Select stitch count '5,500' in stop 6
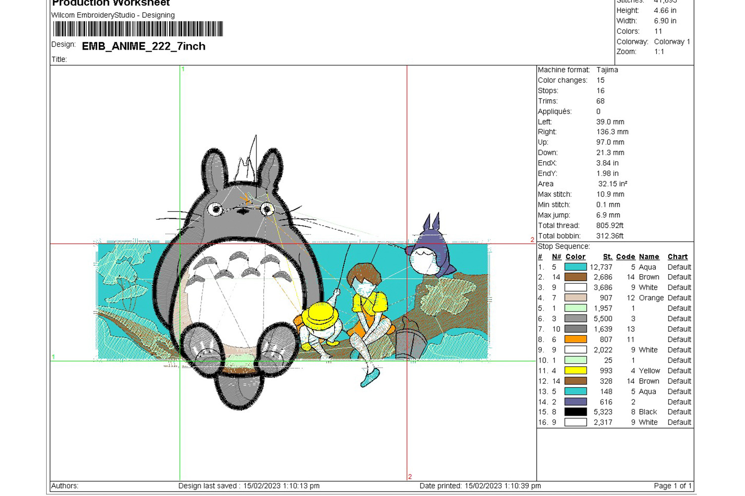Viewport: 745px width, 496px height. pos(603,319)
